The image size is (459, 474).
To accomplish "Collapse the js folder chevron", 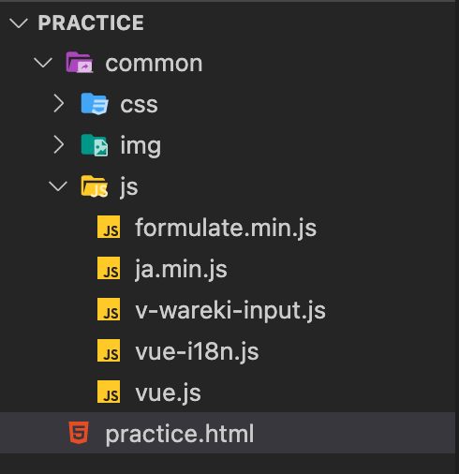I will click(58, 186).
